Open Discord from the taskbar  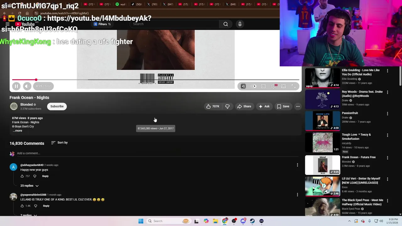243,221
